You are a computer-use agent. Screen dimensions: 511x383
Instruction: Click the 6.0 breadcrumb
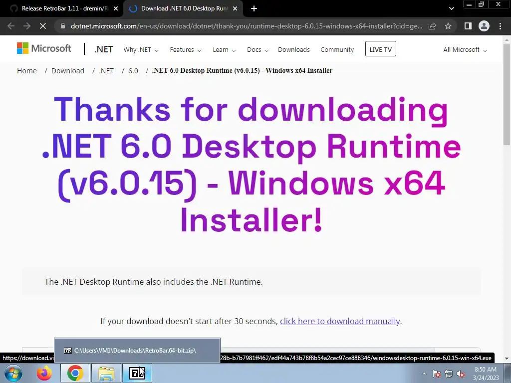[x=133, y=71]
